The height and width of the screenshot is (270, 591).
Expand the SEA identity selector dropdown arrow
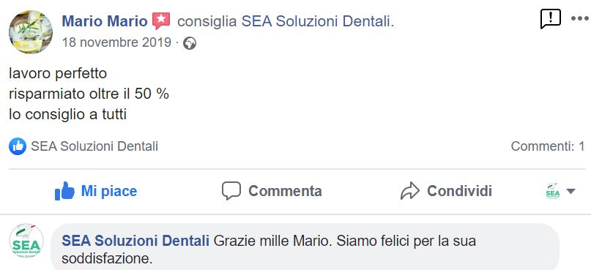(x=570, y=191)
